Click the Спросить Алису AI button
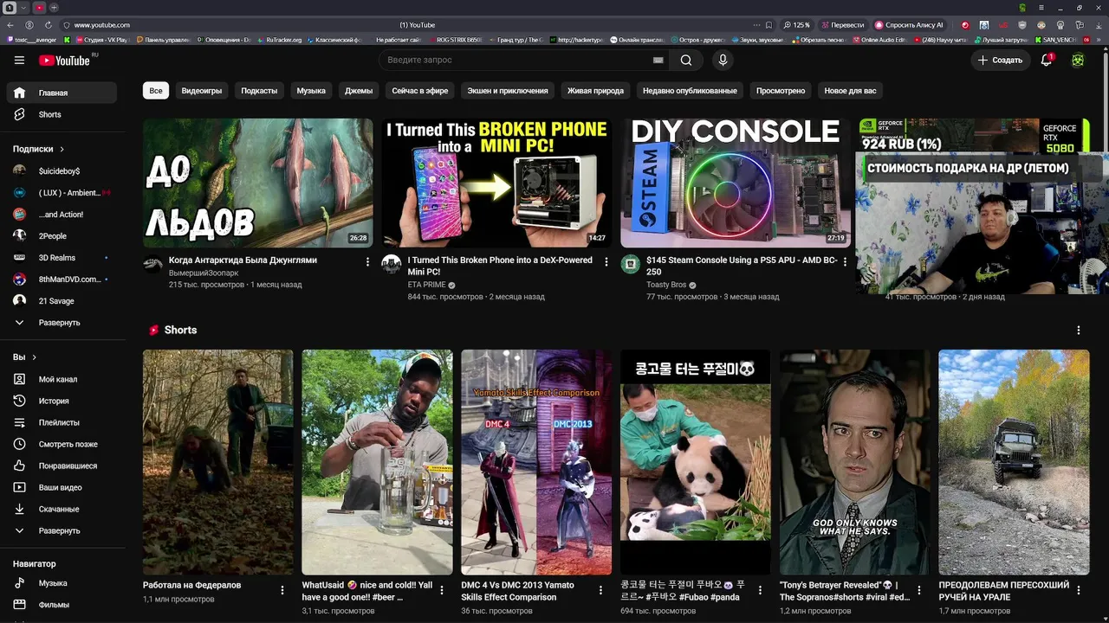1109x623 pixels. tap(909, 25)
